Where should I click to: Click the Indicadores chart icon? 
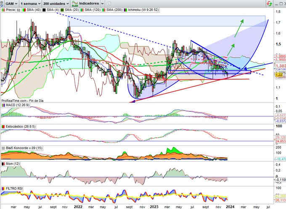click(x=75, y=3)
